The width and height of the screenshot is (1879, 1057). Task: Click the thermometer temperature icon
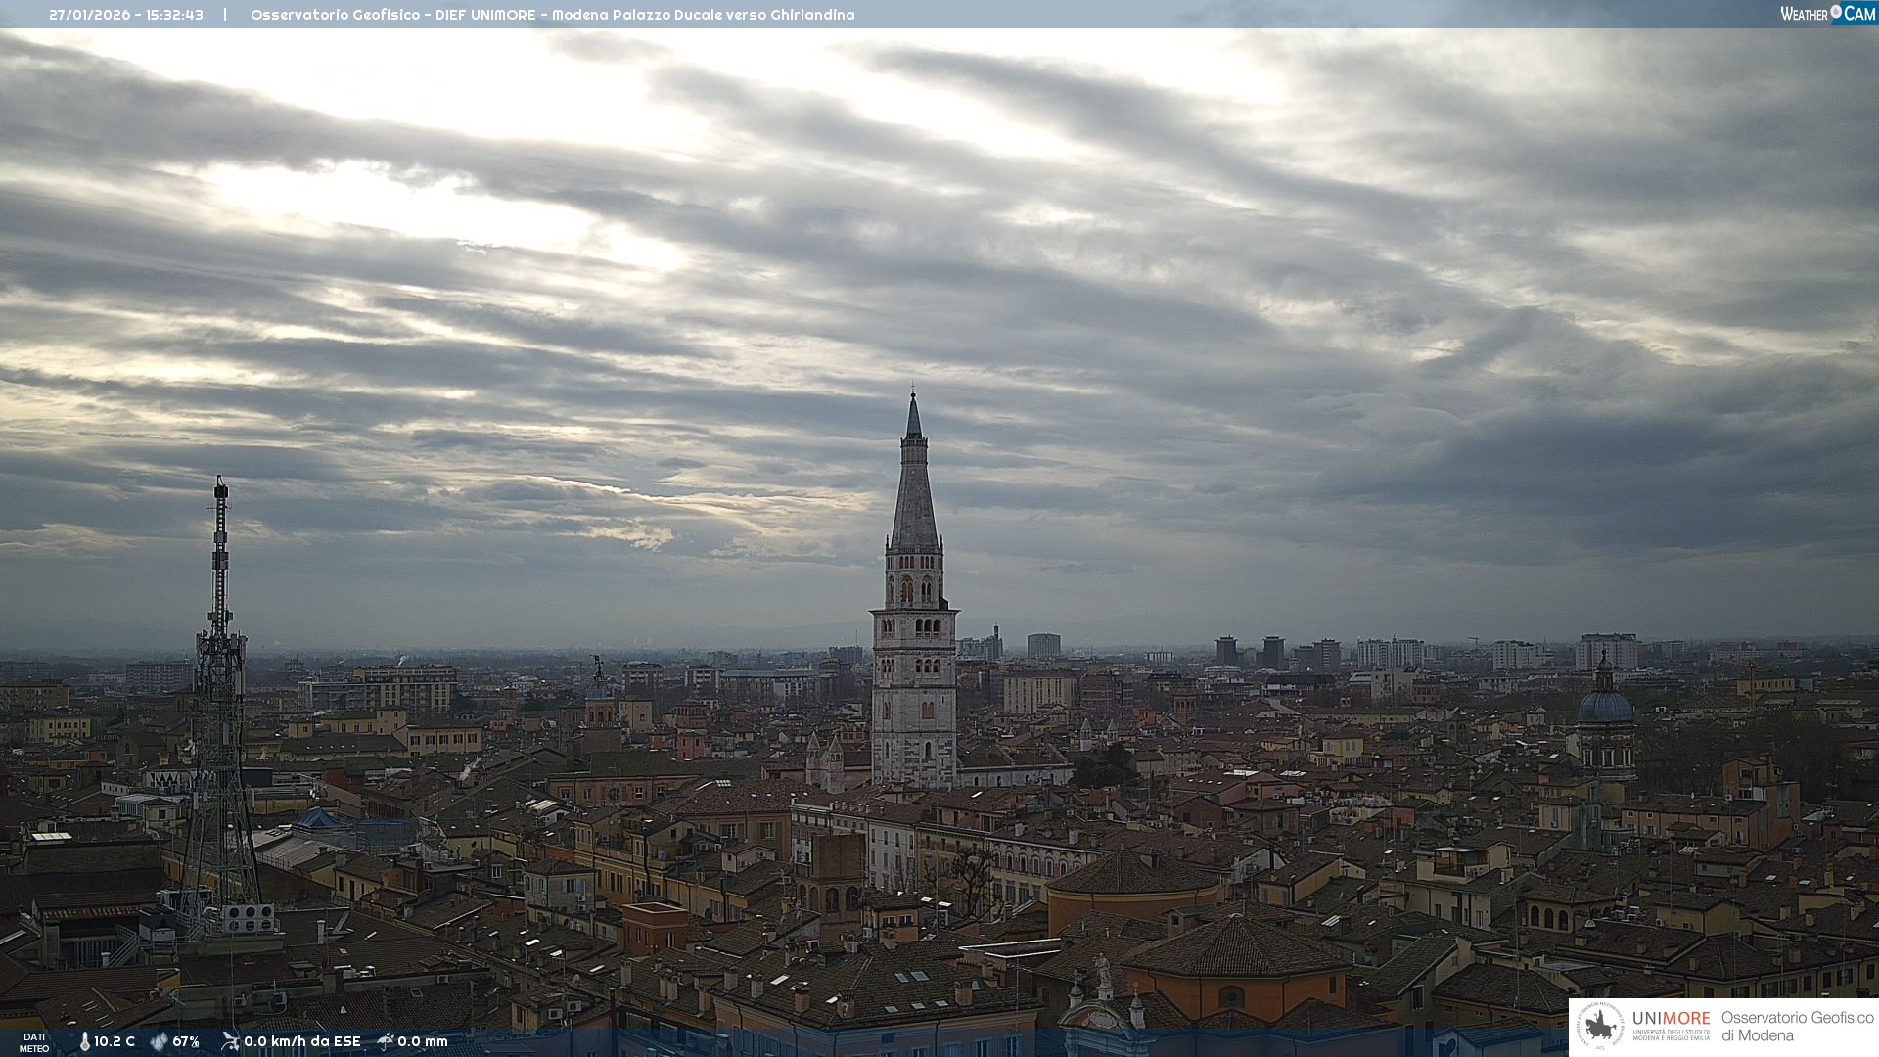pos(84,1041)
